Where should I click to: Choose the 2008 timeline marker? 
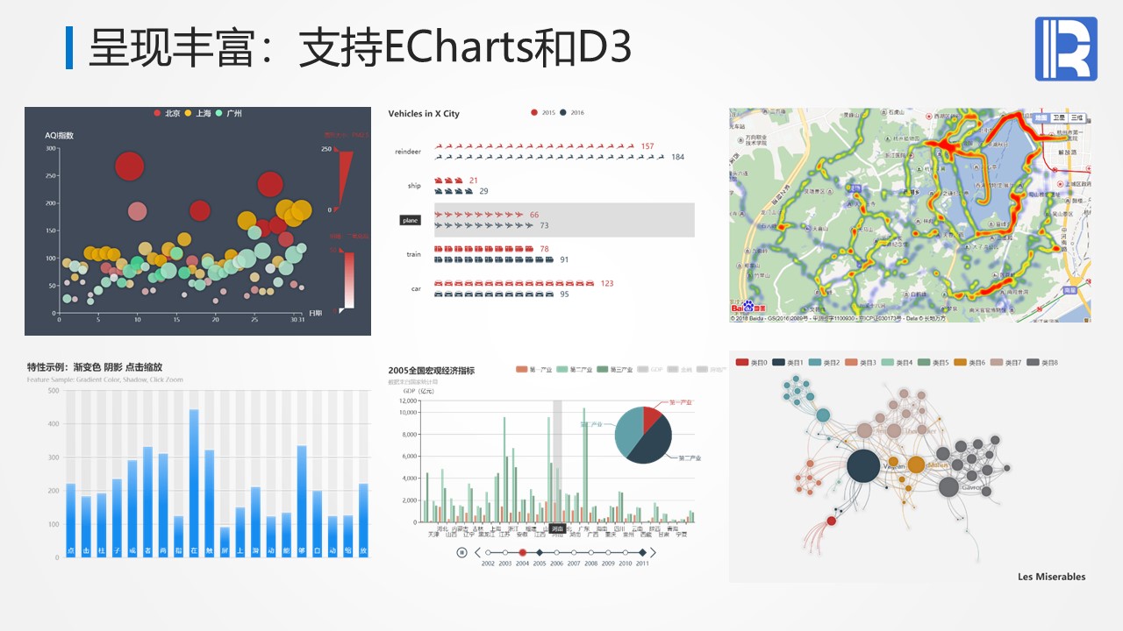(591, 552)
